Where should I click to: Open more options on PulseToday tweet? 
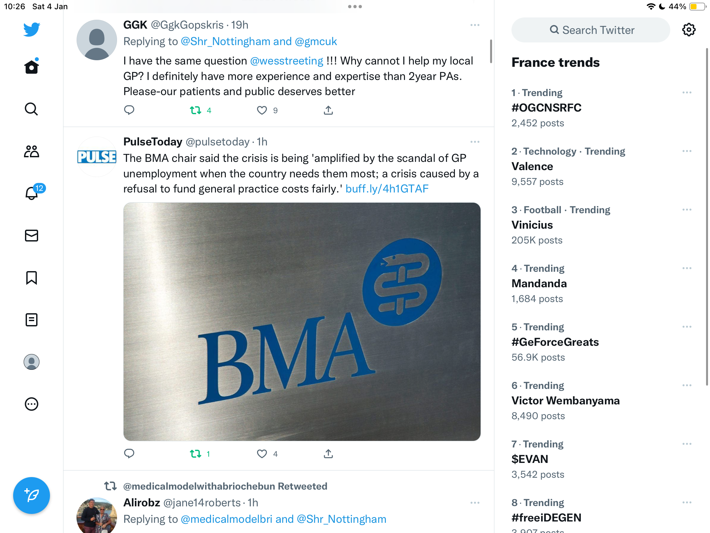(475, 142)
